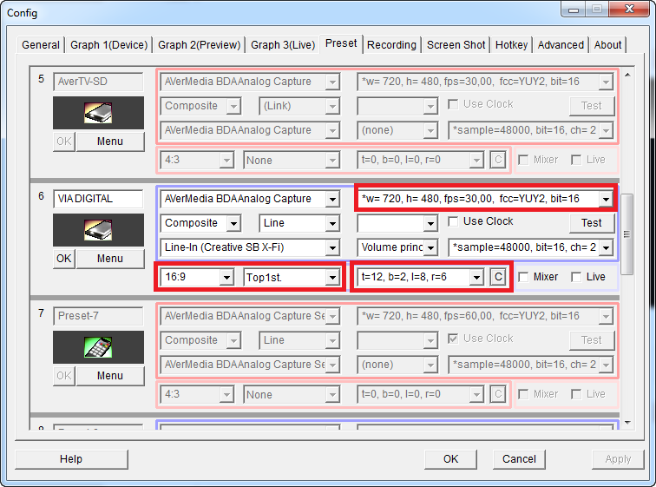Click the Cancel button

[x=519, y=459]
